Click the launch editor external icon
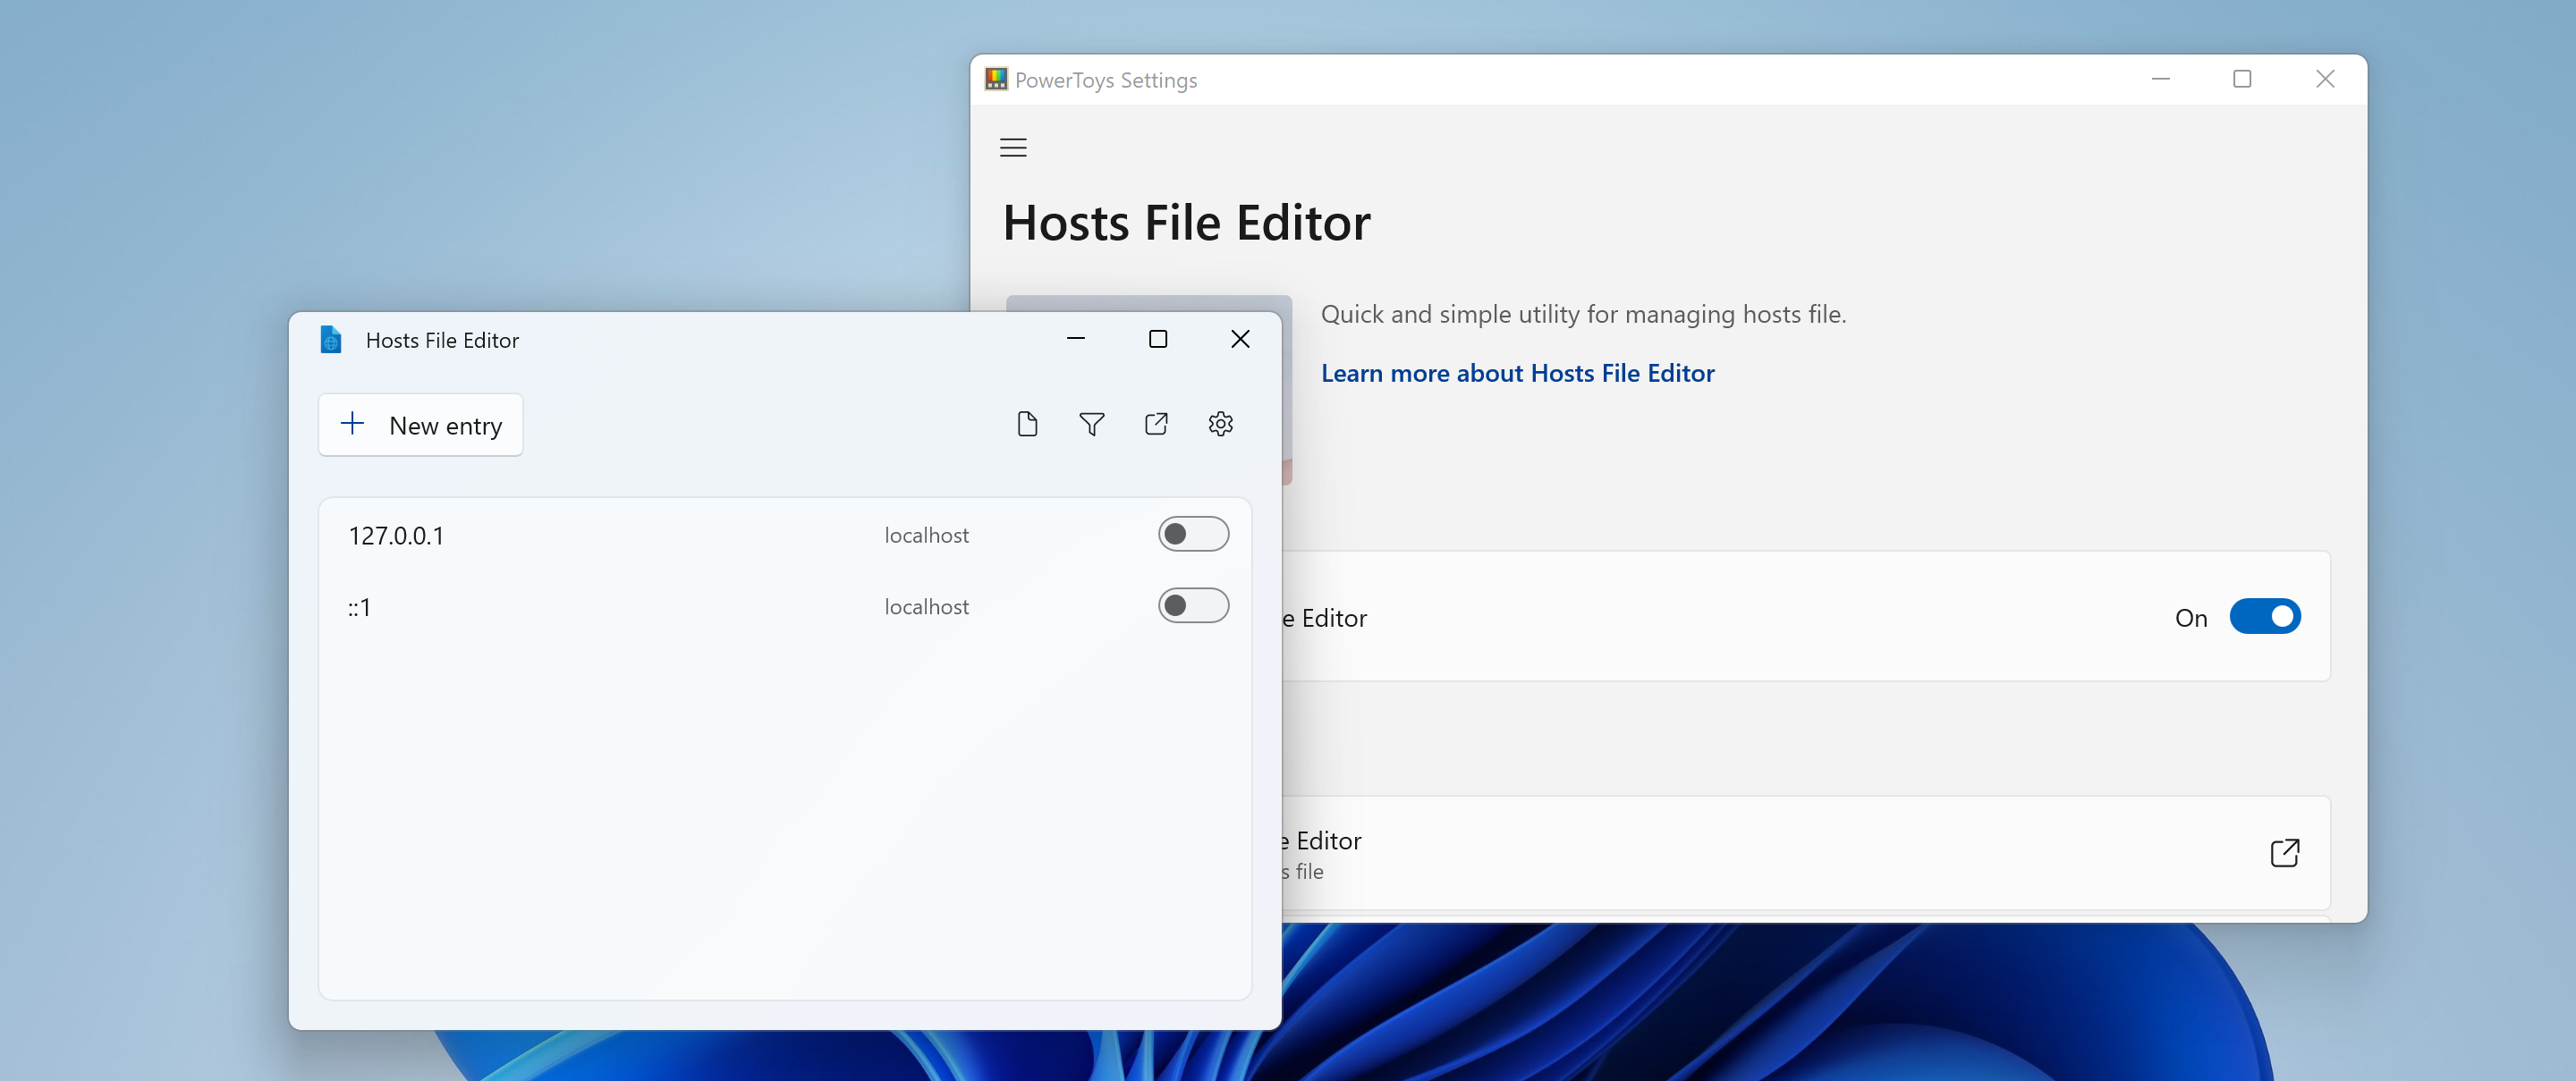2576x1081 pixels. 2284,853
